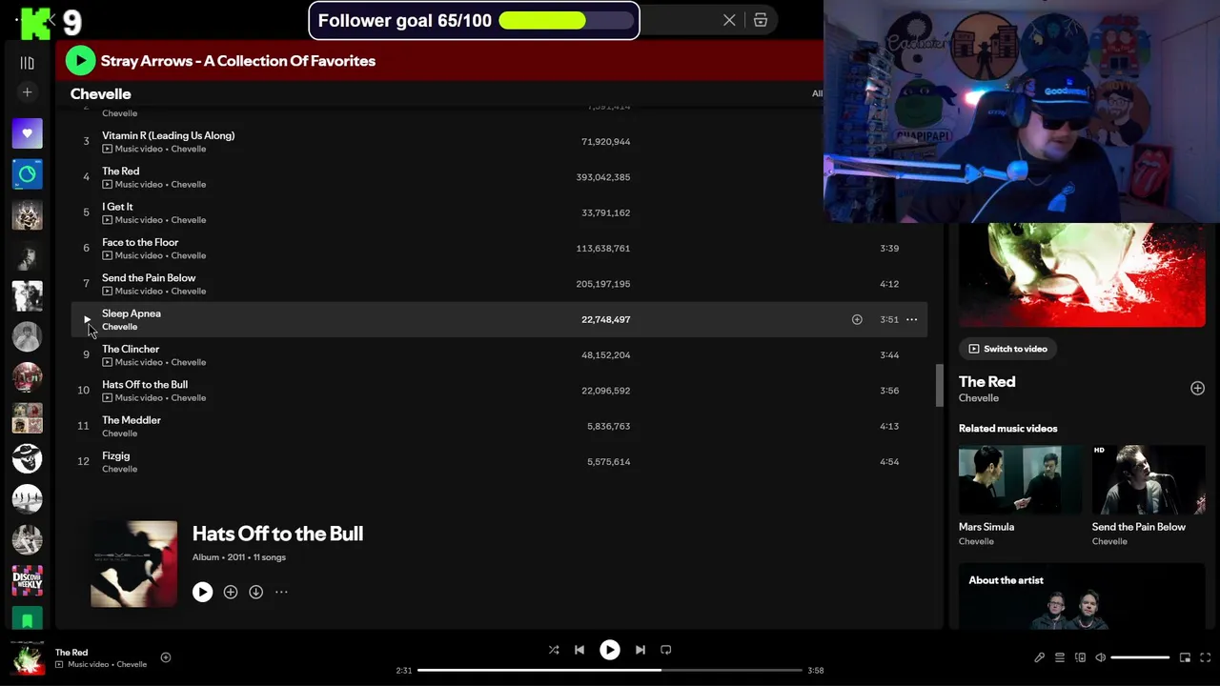The width and height of the screenshot is (1220, 686).
Task: Open Chevelle artist heading
Action: (x=100, y=94)
